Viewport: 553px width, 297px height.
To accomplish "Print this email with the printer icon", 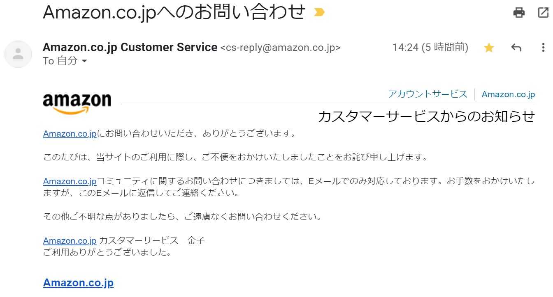I will point(519,13).
